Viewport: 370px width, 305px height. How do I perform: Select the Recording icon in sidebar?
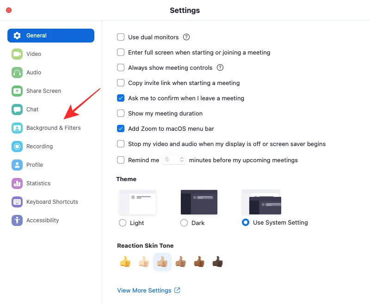[x=17, y=146]
